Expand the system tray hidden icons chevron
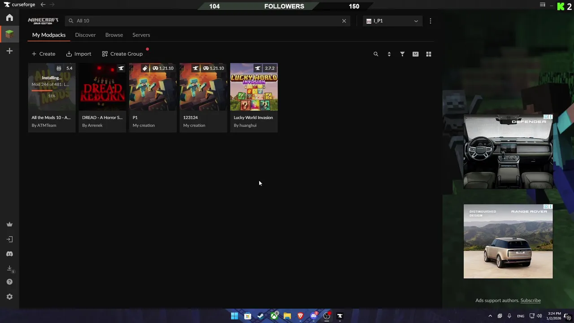The image size is (574, 323). pos(490,316)
